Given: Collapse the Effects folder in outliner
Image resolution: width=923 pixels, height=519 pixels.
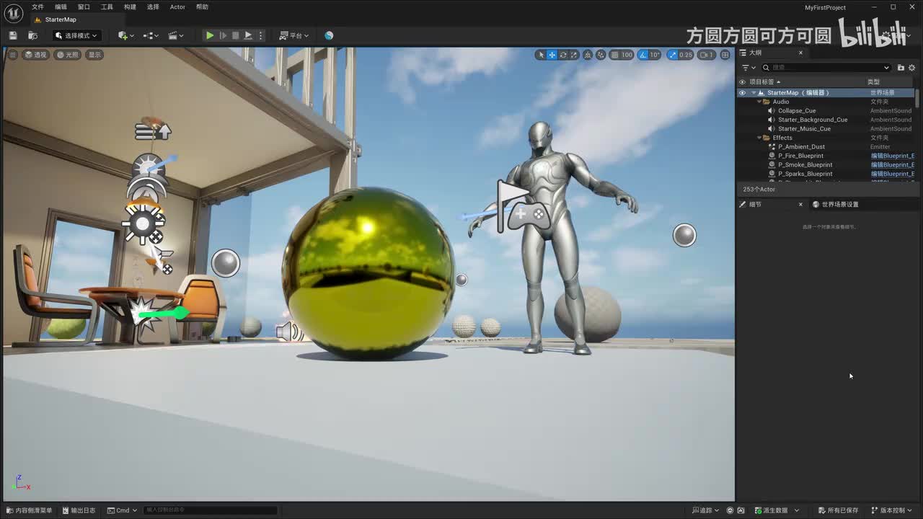Looking at the screenshot, I should [x=759, y=138].
